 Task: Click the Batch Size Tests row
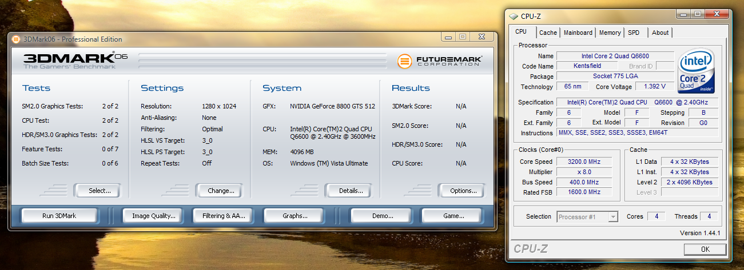(x=70, y=163)
